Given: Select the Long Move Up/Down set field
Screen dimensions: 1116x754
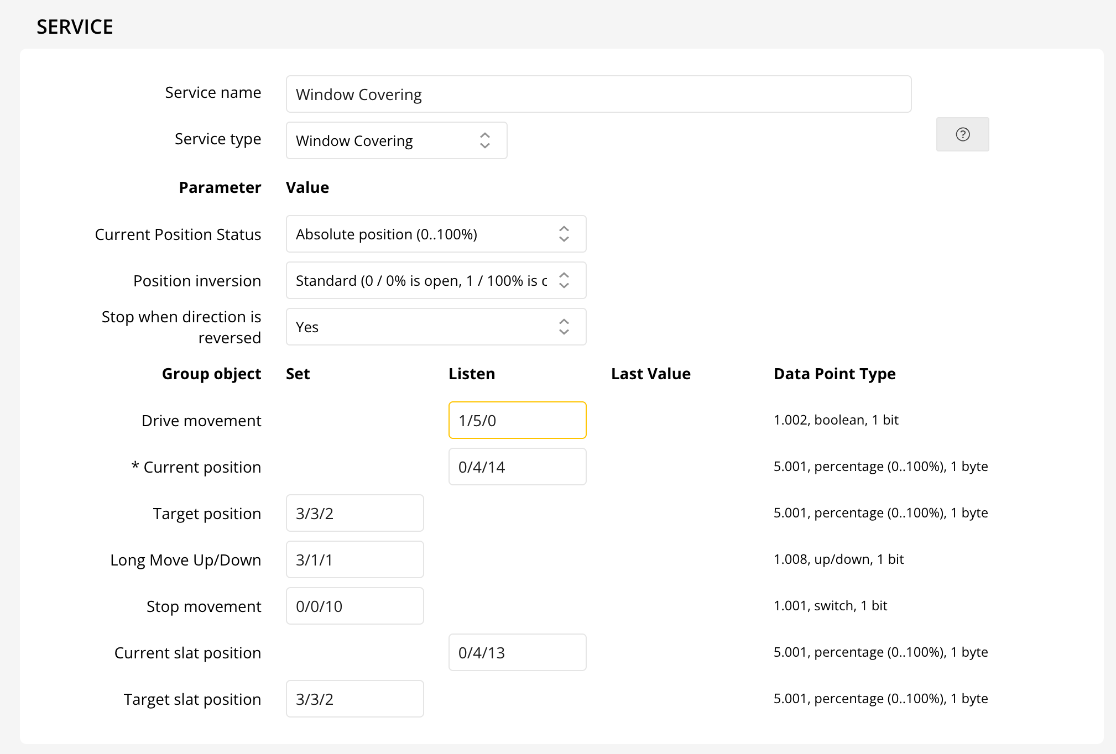Looking at the screenshot, I should (x=354, y=559).
